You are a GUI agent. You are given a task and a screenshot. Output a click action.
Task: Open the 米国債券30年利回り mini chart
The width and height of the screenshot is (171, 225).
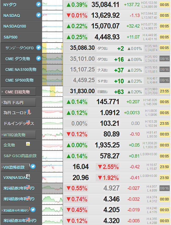point(53,221)
